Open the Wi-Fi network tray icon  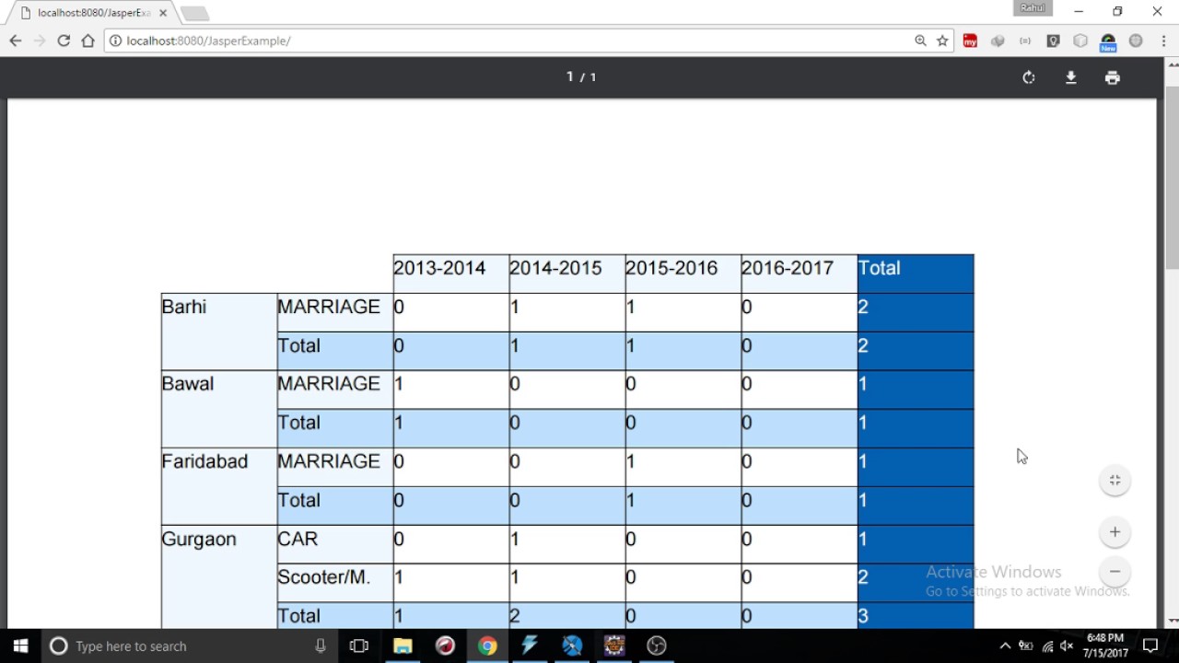(x=1047, y=646)
